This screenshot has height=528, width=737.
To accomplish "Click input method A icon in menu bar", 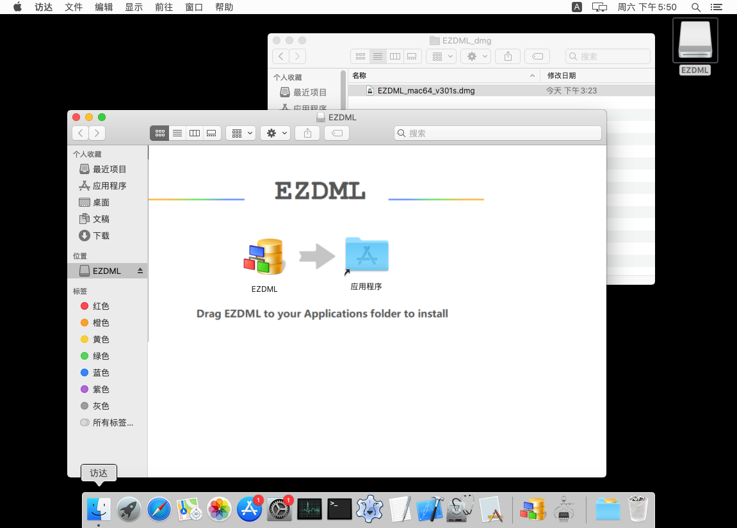I will [x=577, y=7].
